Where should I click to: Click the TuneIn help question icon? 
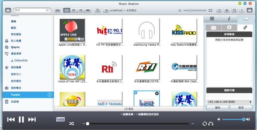(x=50, y=95)
